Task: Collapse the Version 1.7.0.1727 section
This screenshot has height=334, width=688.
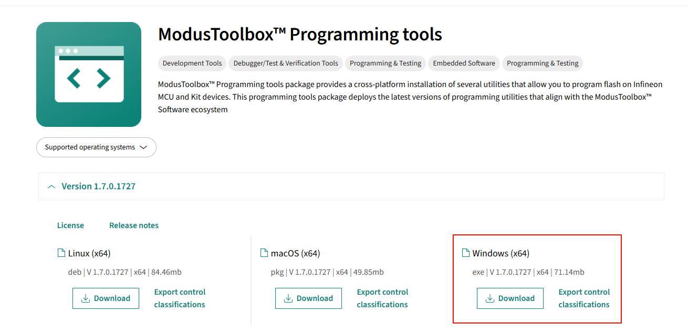Action: (x=92, y=186)
